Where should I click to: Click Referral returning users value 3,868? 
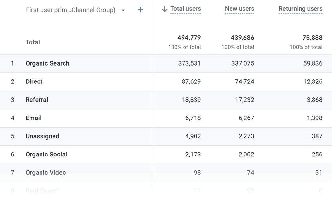point(313,100)
